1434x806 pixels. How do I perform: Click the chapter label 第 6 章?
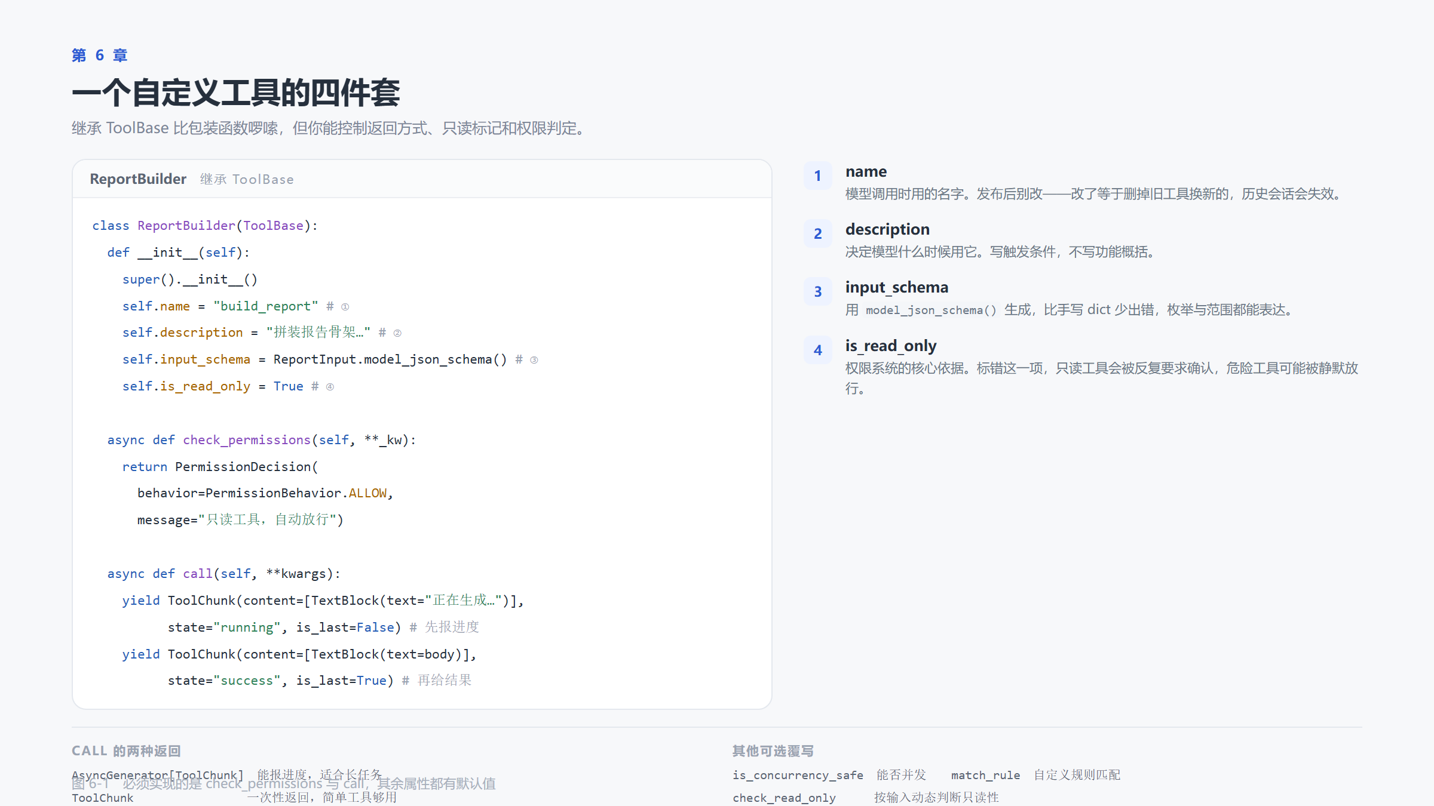pyautogui.click(x=99, y=56)
